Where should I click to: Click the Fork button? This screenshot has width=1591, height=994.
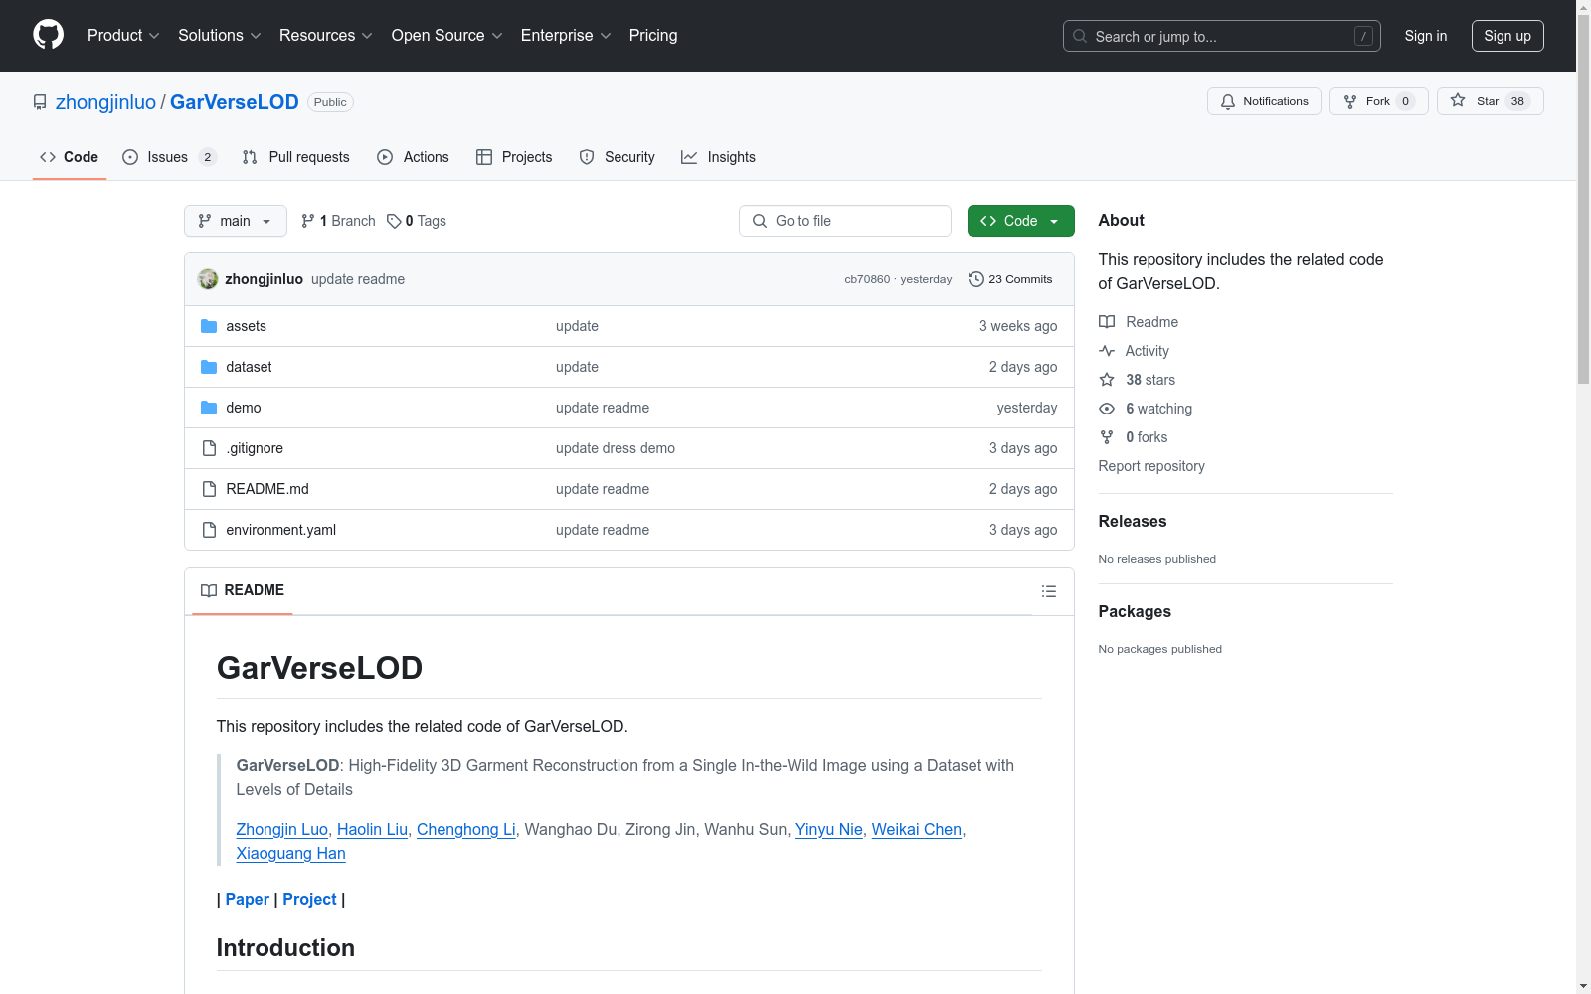(x=1378, y=101)
